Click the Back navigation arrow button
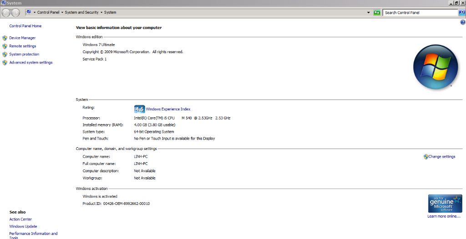Screen dimensions: 466x239 click(6, 12)
